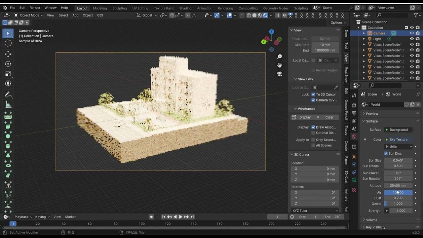Switch to Geometry Nodes workspace tab

(x=276, y=8)
